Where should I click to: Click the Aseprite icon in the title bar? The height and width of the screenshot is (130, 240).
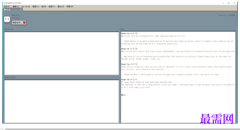pos(4,3)
